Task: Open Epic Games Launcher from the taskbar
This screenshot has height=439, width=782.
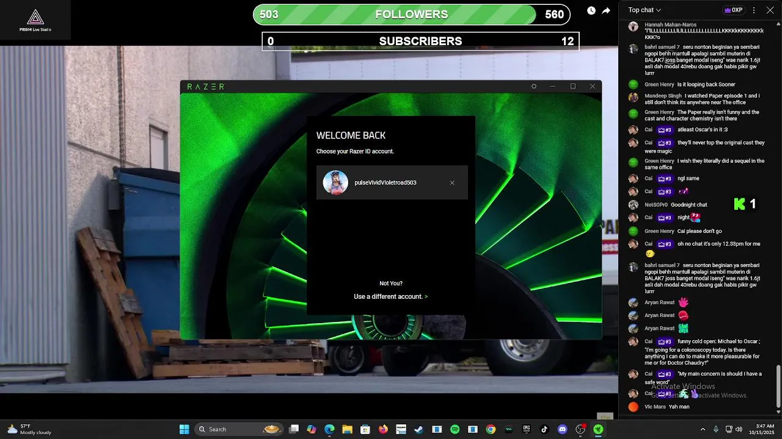Action: point(527,429)
